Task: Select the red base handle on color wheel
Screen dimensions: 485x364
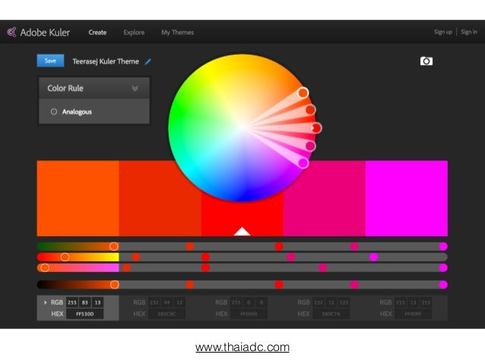Action: pyautogui.click(x=316, y=128)
